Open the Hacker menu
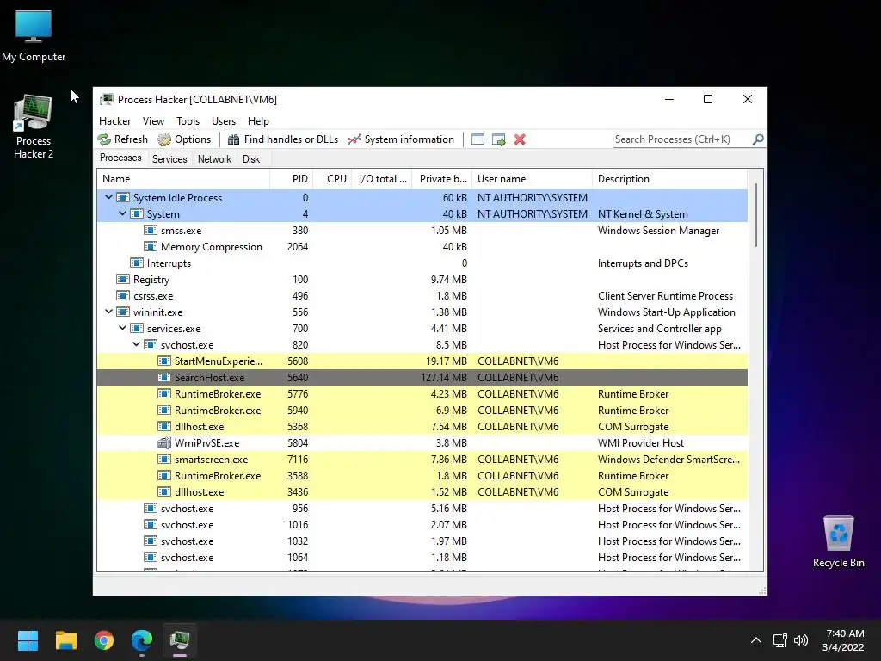This screenshot has width=881, height=661. coord(114,120)
